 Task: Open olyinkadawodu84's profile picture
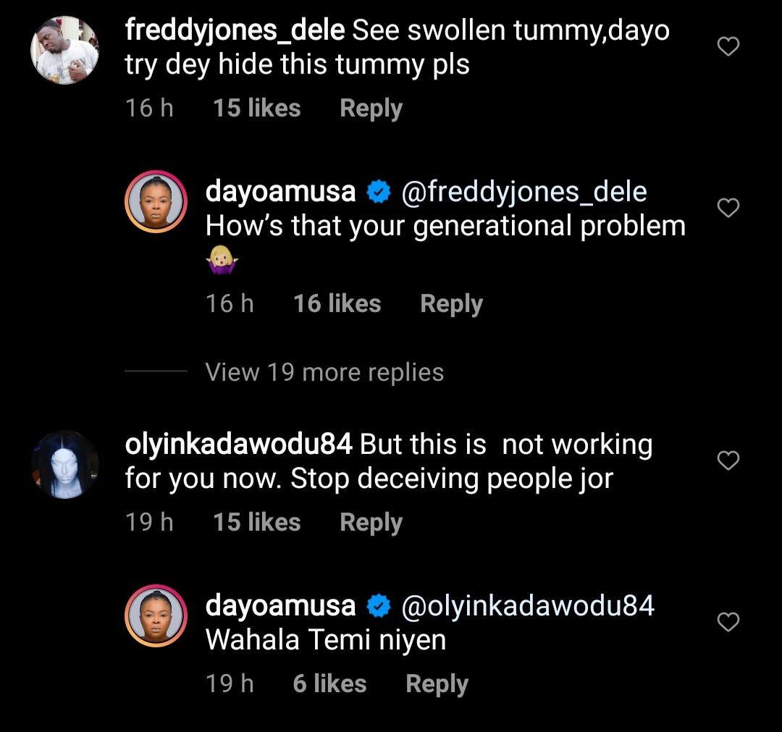pos(64,464)
